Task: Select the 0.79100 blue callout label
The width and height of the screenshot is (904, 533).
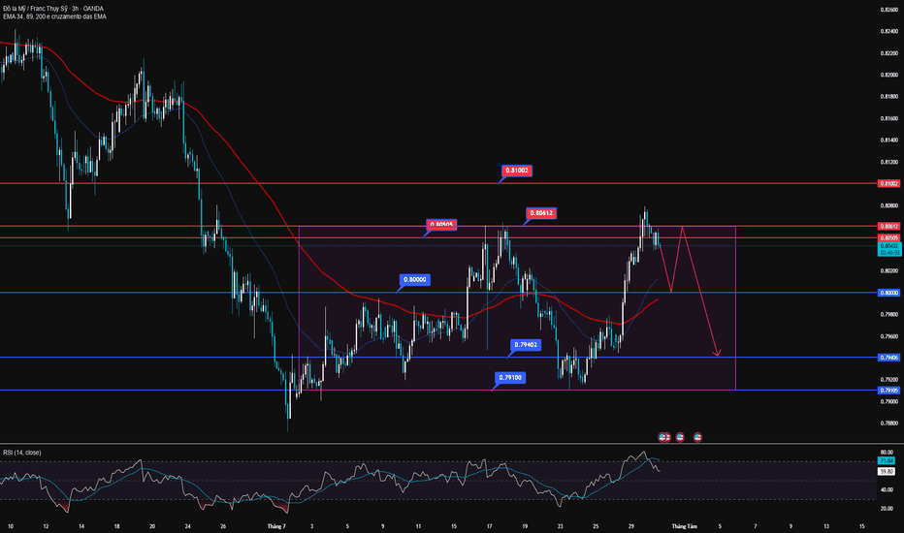Action: (510, 377)
